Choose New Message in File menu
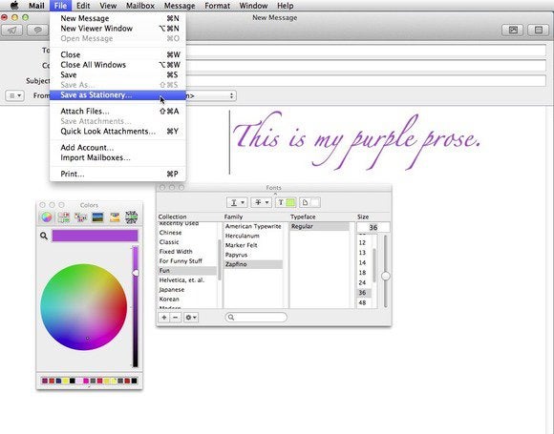 pyautogui.click(x=117, y=18)
